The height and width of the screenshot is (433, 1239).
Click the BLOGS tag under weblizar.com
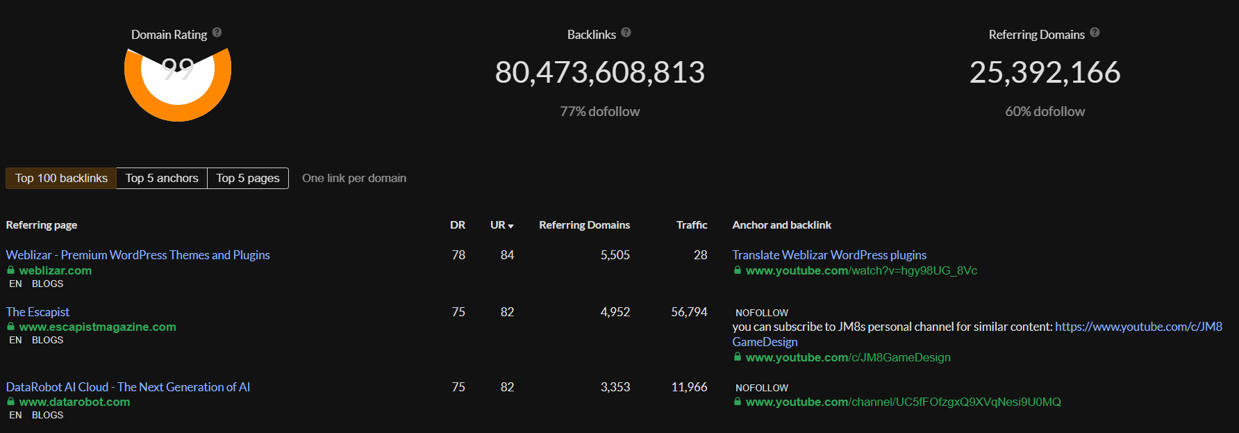coord(47,284)
